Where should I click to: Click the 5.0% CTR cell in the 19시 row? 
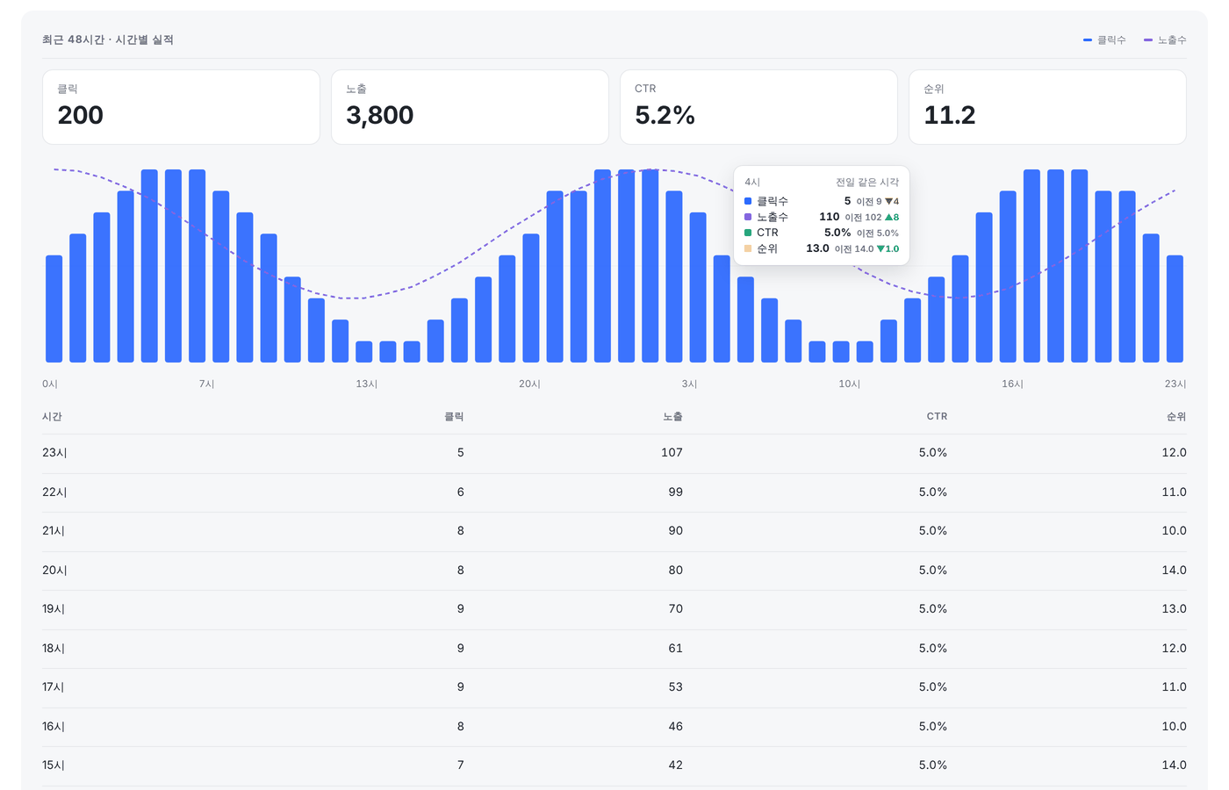933,609
